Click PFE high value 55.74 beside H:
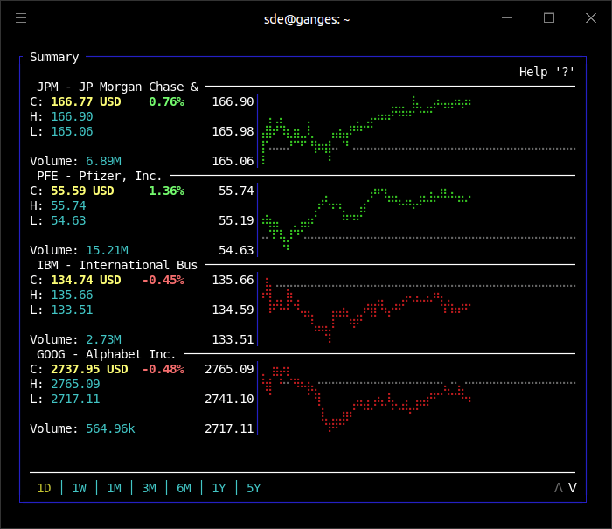 click(x=68, y=205)
